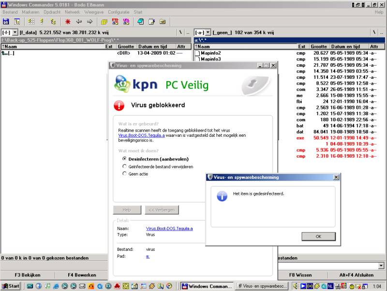Screen dimensions: 387x291
Task: Click the yellow folder tree toolbar icon
Action: click(x=53, y=22)
